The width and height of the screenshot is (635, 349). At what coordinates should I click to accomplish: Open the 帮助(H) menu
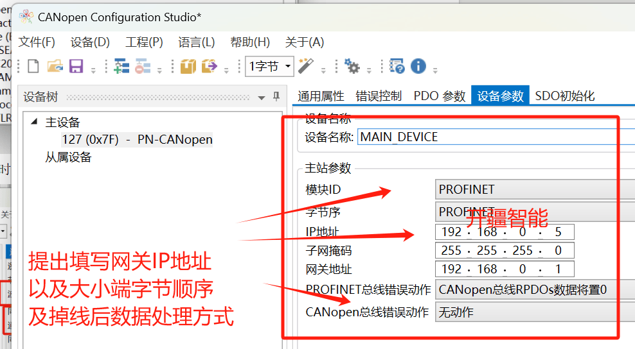pos(250,42)
